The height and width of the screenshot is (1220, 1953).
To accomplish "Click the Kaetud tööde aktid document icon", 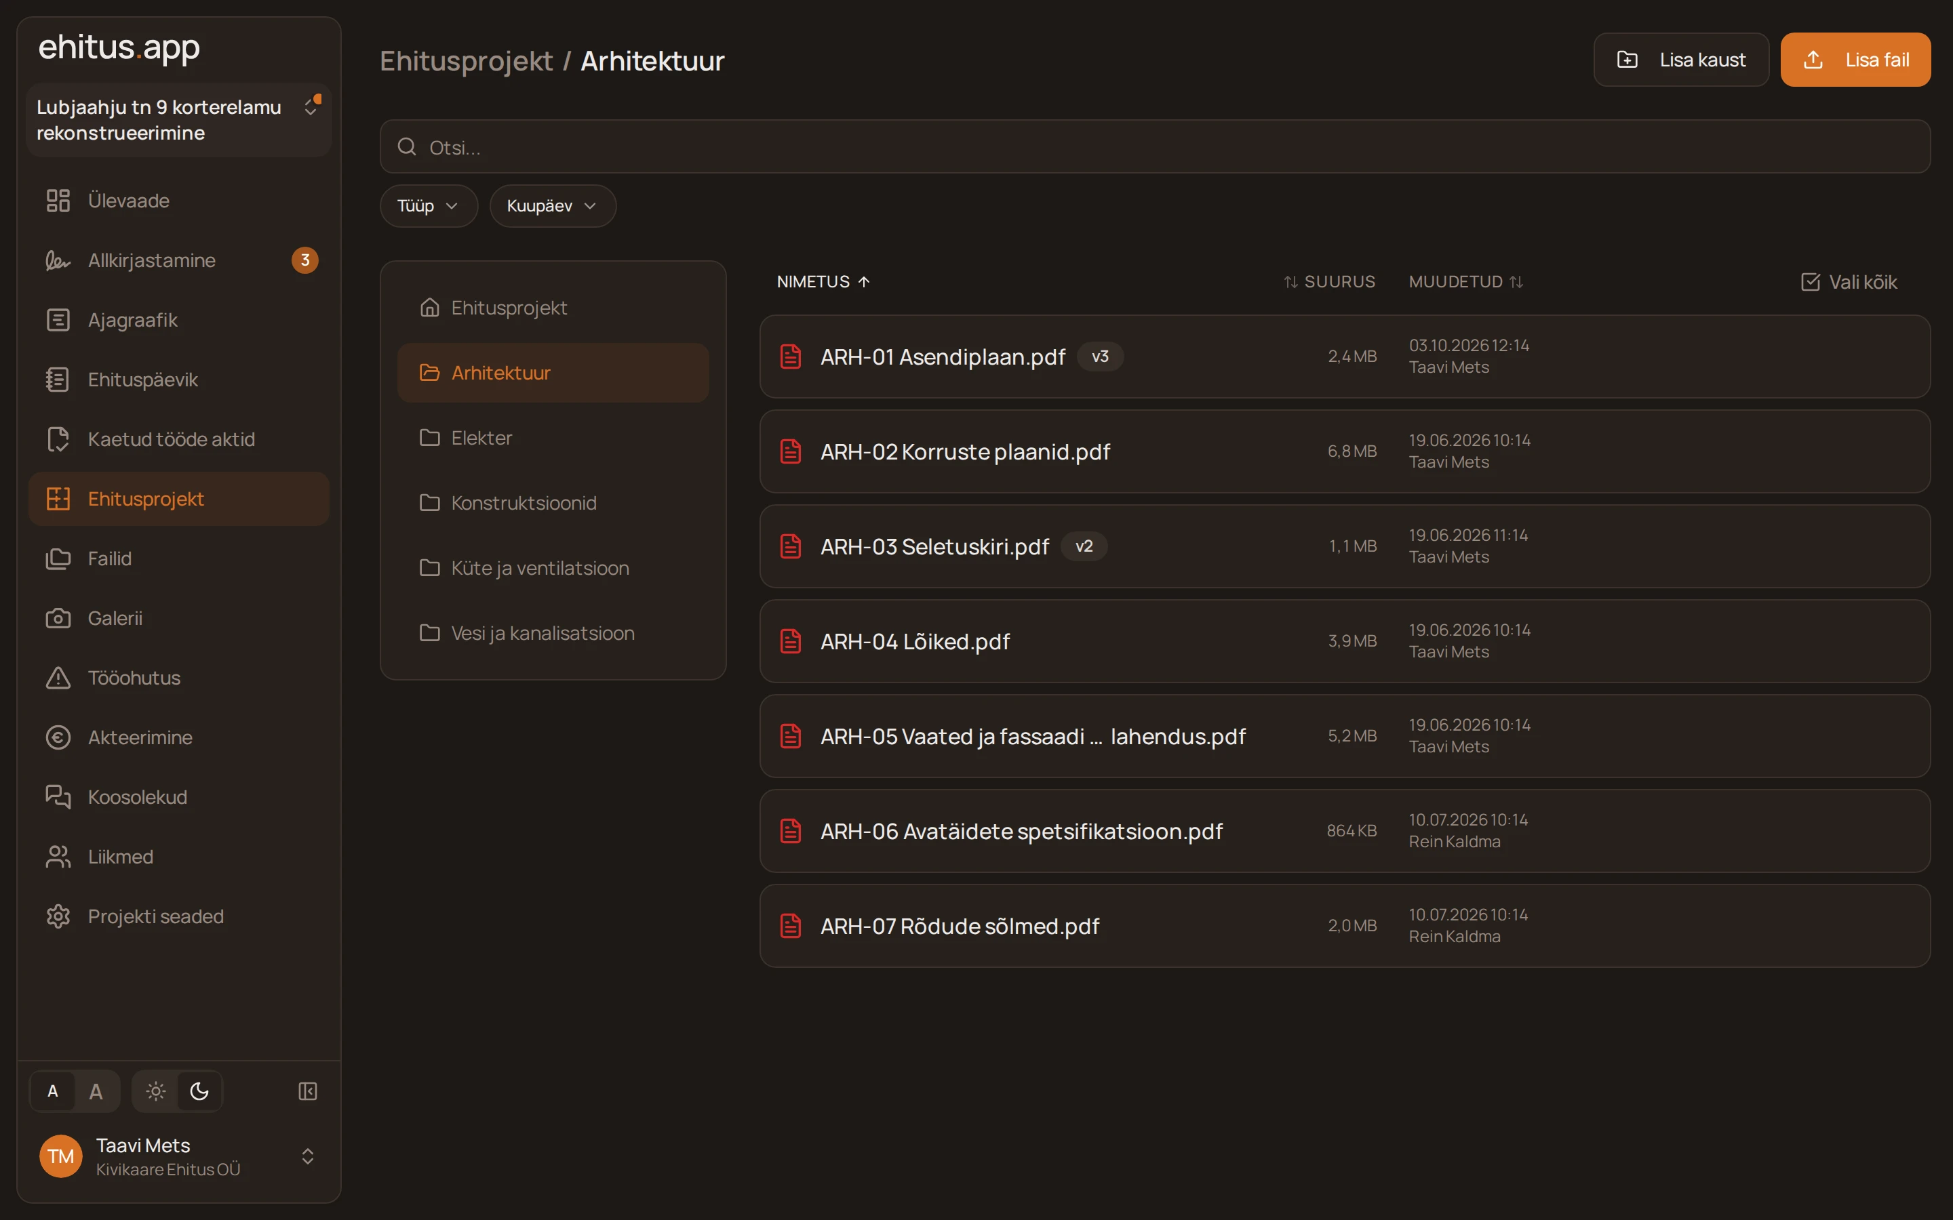I will [58, 439].
